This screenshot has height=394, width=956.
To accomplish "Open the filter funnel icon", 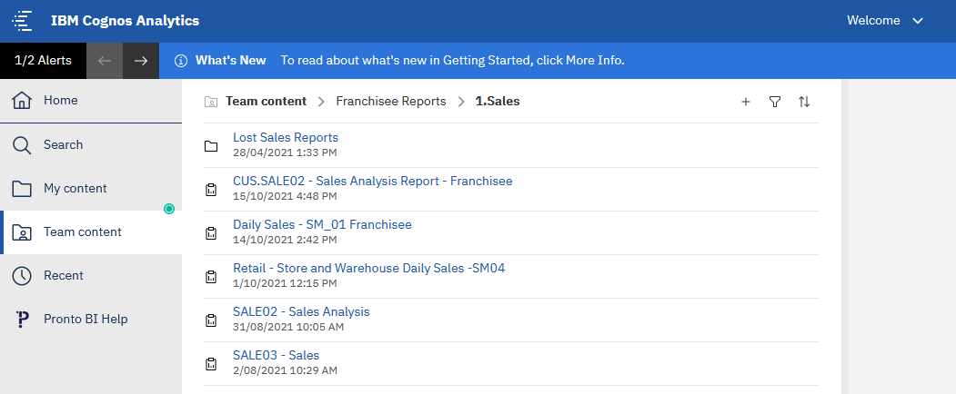I will click(775, 102).
